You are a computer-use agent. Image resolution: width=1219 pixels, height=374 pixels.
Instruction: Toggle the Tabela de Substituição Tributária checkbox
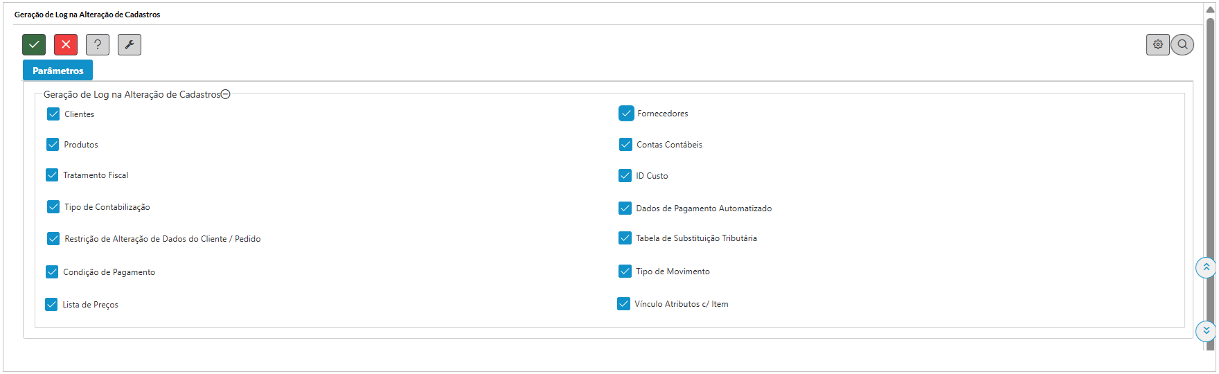[625, 238]
